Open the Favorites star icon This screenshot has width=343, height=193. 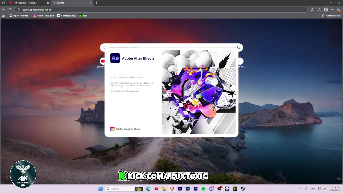tap(319, 10)
